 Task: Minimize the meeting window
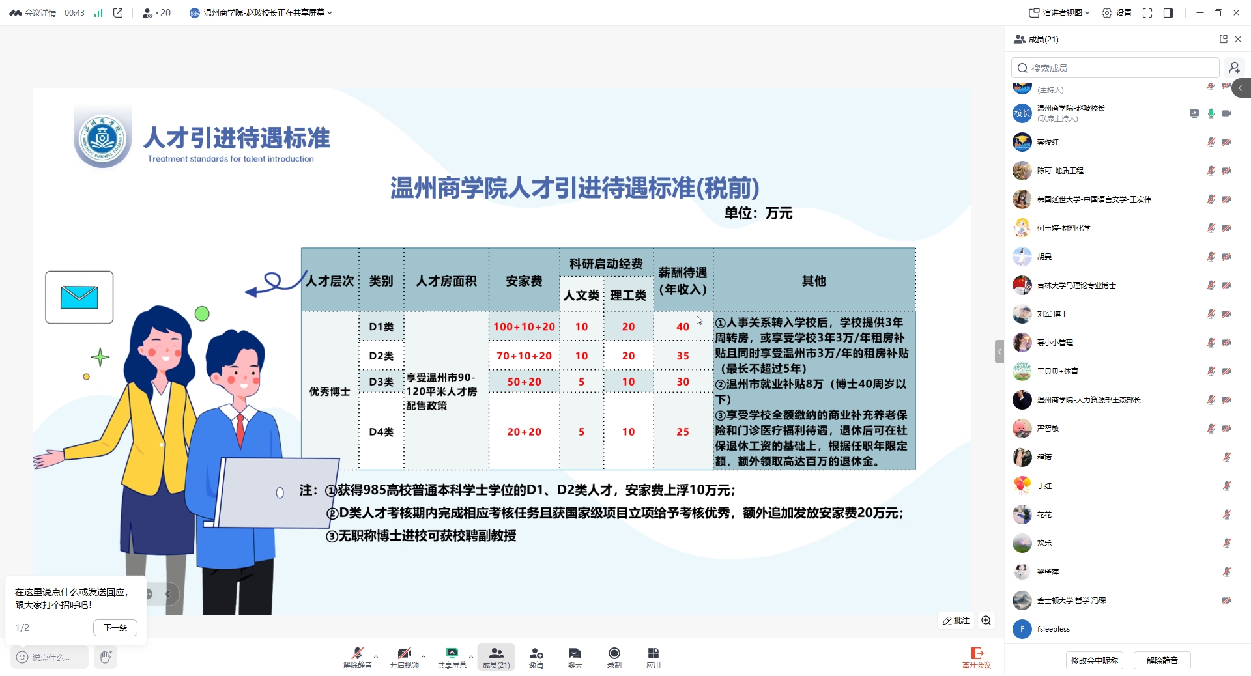click(1200, 12)
